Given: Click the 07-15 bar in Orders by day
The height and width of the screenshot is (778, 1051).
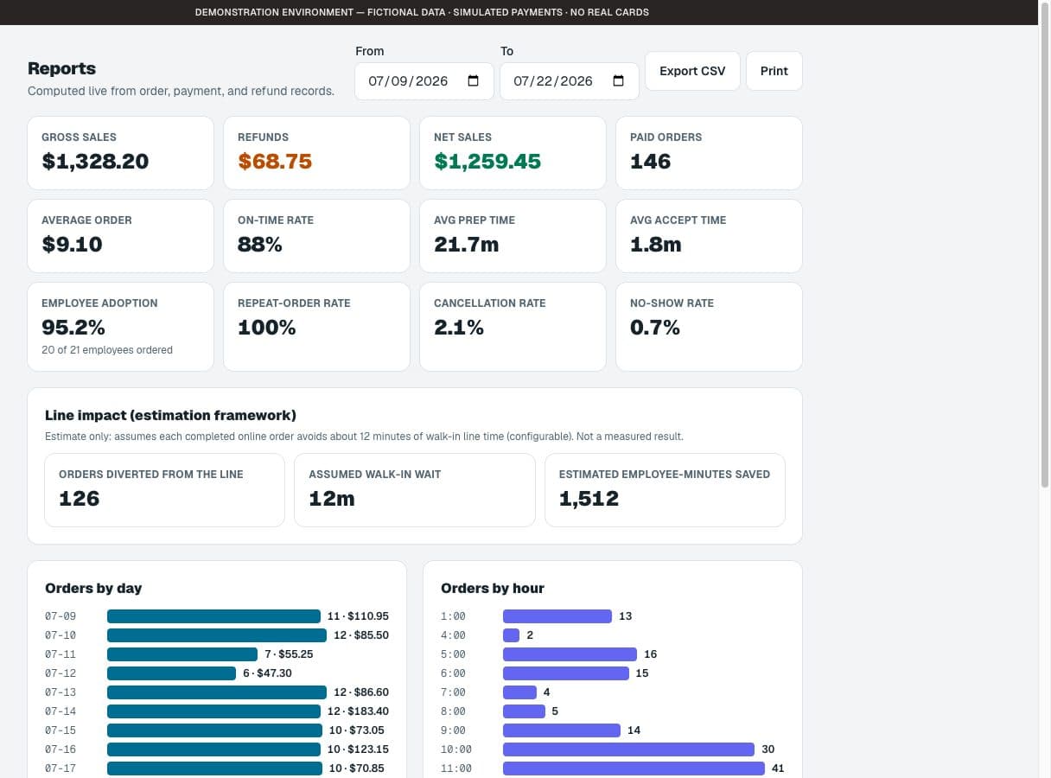Looking at the screenshot, I should tap(214, 730).
